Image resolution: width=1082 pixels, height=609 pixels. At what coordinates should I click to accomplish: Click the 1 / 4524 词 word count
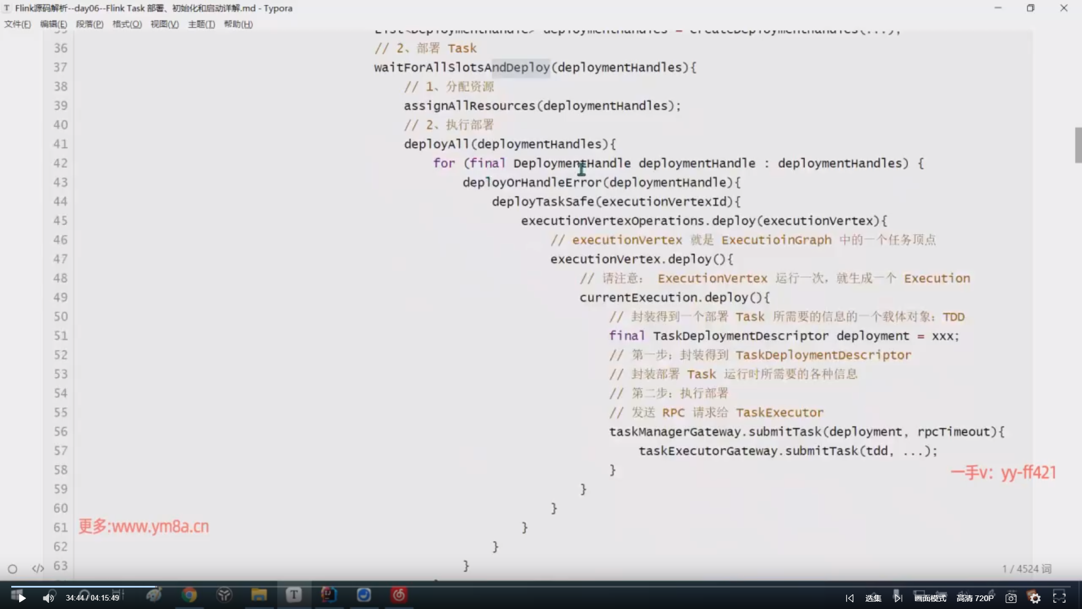(1026, 568)
